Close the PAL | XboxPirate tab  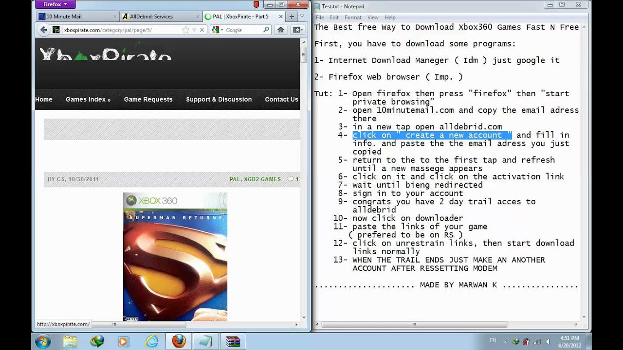click(281, 17)
